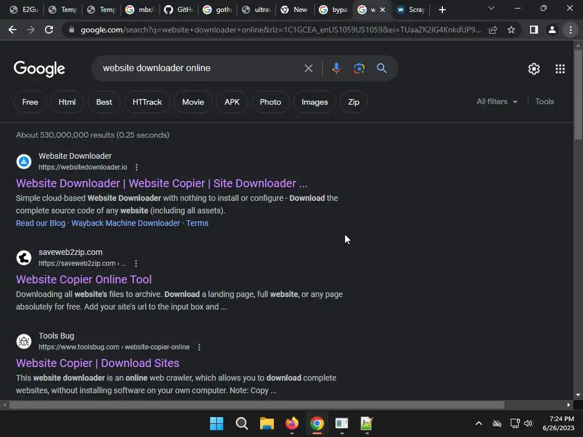Open the Website Copier Online Tool result
Viewport: 583px width, 437px height.
pyautogui.click(x=84, y=279)
